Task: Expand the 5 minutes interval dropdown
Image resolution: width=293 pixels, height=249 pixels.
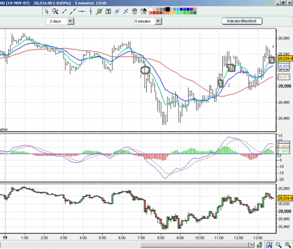Action: pyautogui.click(x=158, y=21)
